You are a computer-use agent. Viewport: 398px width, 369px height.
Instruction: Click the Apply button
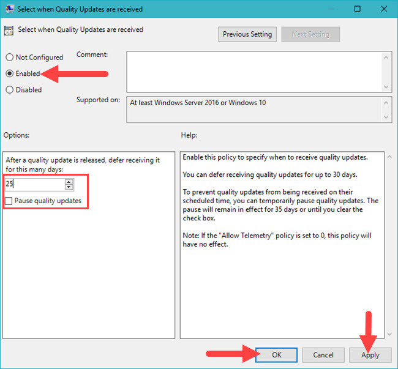370,354
